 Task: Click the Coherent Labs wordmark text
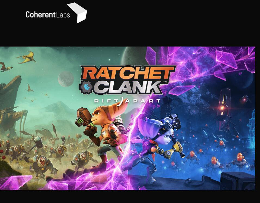[48, 15]
